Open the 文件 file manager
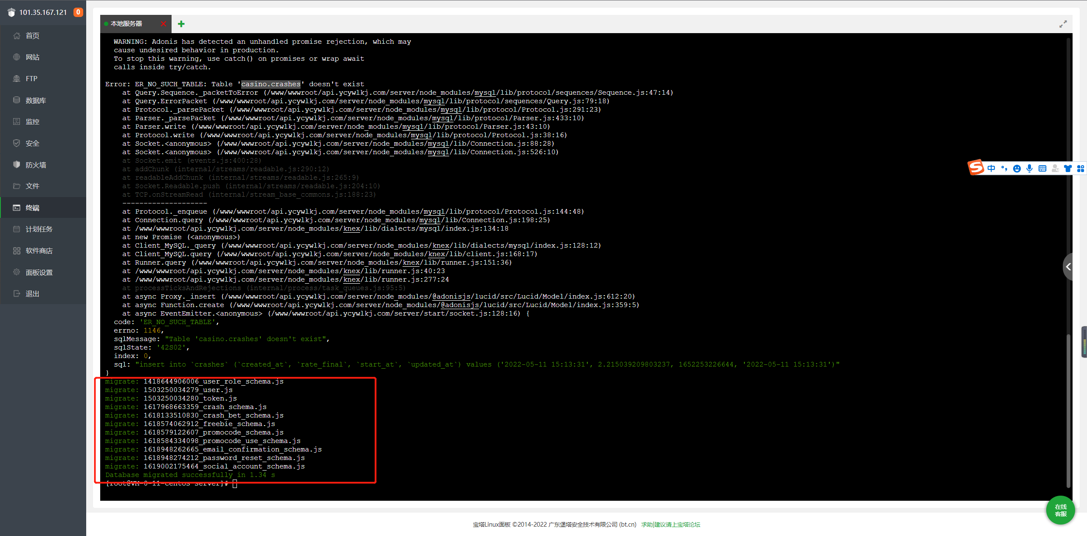This screenshot has height=536, width=1087. click(x=32, y=186)
